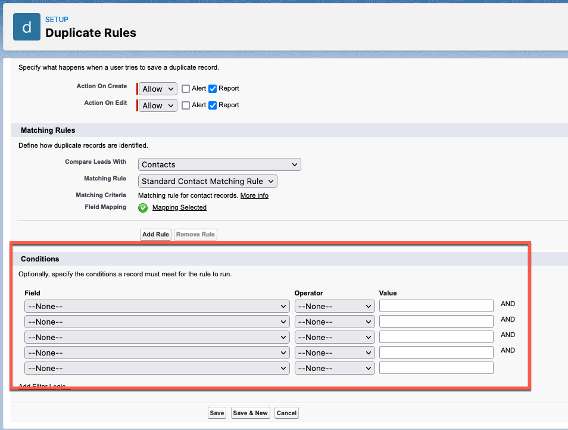568x430 pixels.
Task: Click the Duplicate Rules setup icon
Action: tap(27, 27)
